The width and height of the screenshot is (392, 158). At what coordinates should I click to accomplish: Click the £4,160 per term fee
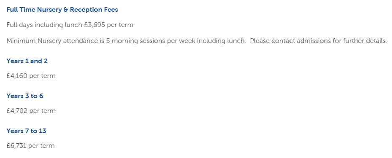(x=31, y=76)
